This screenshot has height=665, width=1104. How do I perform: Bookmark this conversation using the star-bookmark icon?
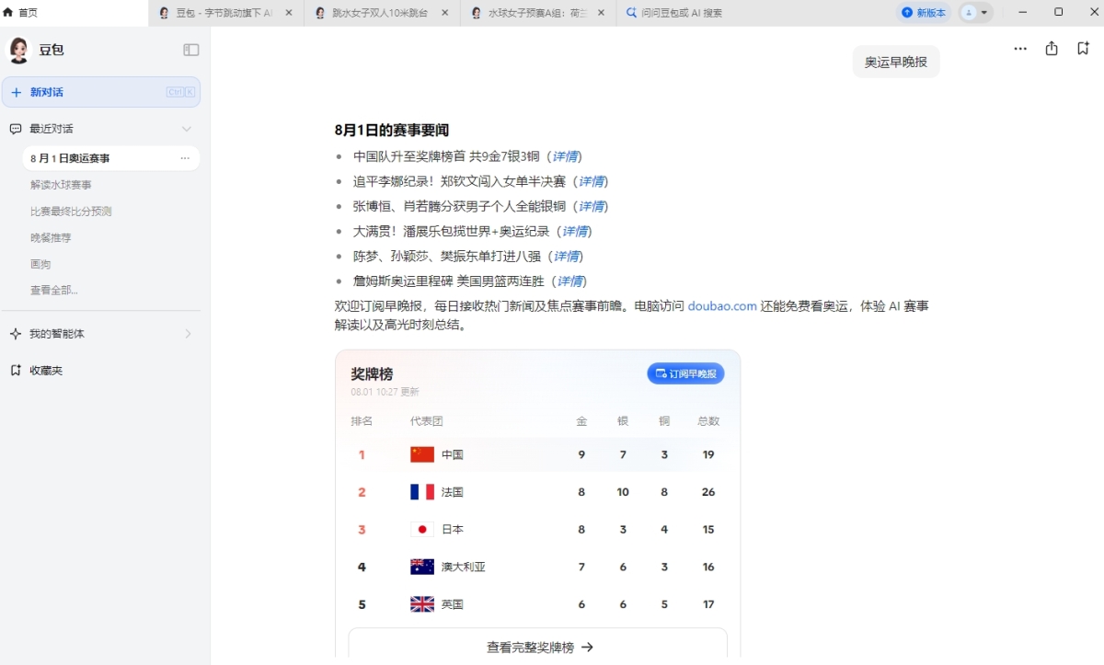(1083, 49)
